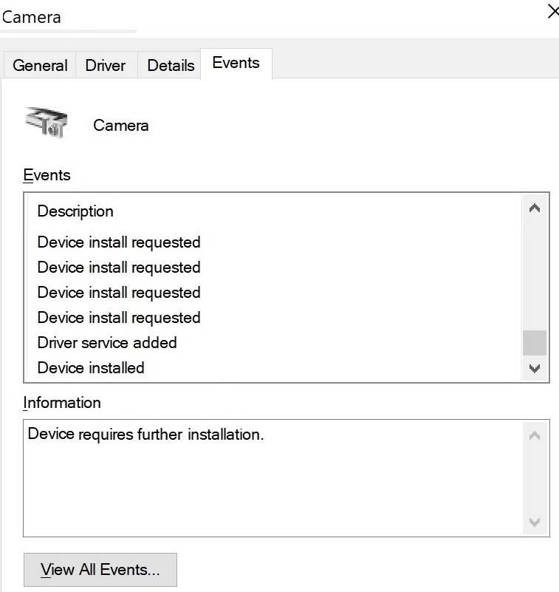Click Information box scroll down arrow

535,522
